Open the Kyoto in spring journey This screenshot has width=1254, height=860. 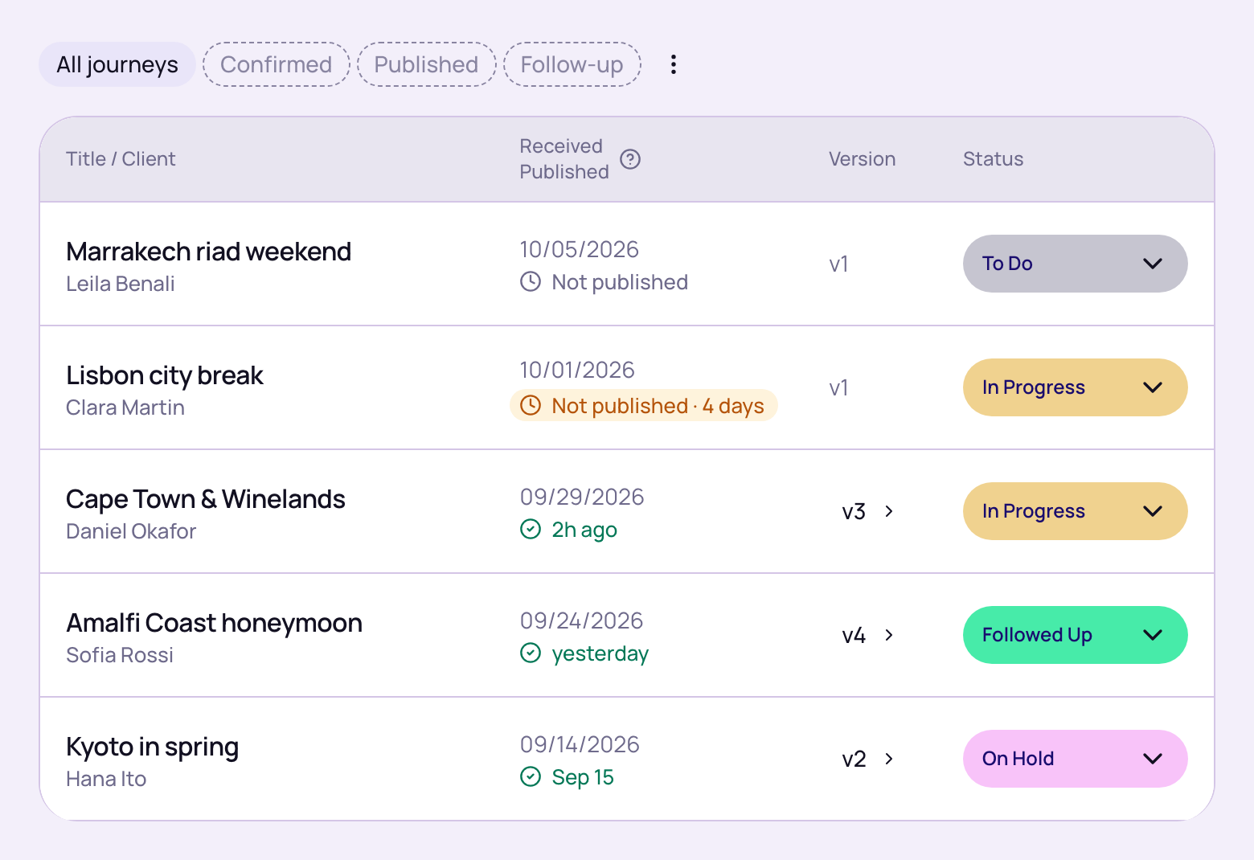click(153, 747)
